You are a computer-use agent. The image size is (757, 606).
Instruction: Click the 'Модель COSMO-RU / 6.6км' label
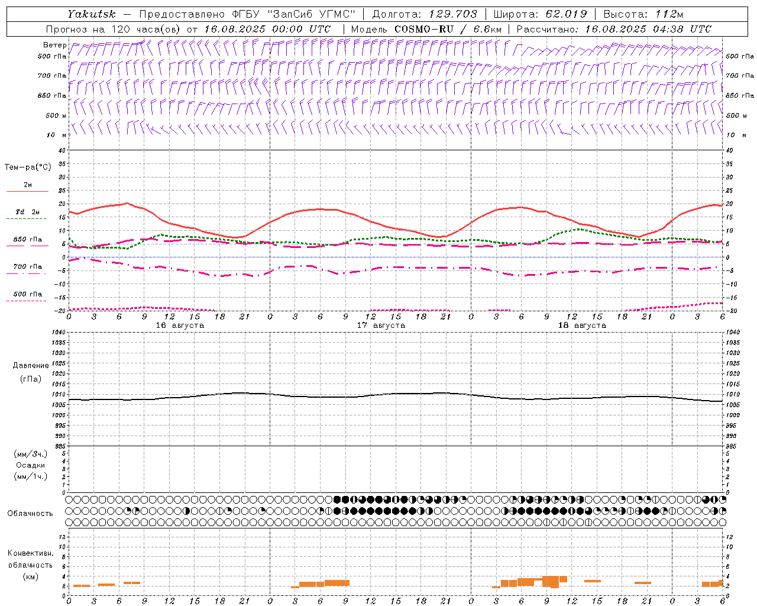click(426, 29)
